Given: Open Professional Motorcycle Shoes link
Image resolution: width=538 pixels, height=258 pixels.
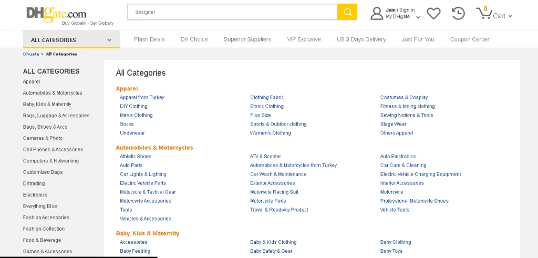Looking at the screenshot, I should tap(414, 201).
